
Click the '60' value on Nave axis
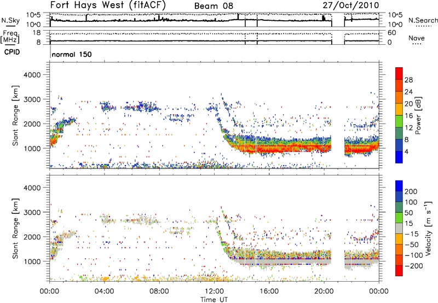(x=391, y=33)
